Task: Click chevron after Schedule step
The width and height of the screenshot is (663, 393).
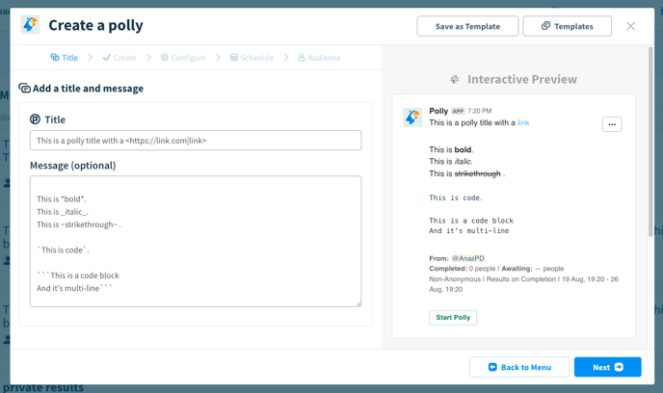Action: (286, 58)
